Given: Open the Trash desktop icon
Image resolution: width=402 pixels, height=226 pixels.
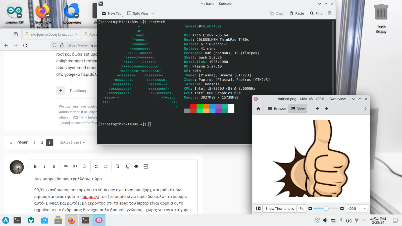Looking at the screenshot, I should pyautogui.click(x=381, y=19).
